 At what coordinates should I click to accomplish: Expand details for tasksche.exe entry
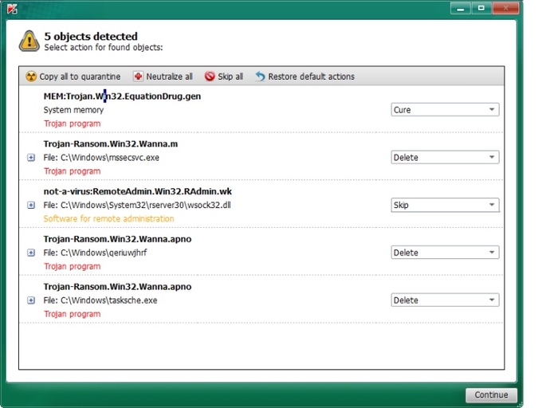click(x=31, y=300)
